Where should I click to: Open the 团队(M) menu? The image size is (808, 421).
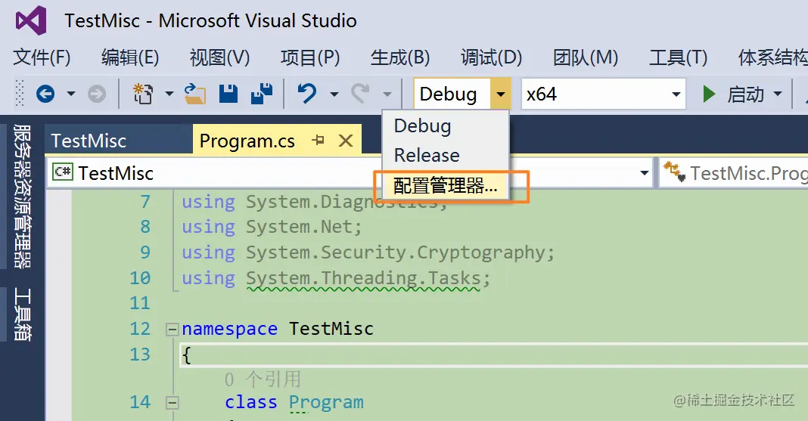point(586,57)
